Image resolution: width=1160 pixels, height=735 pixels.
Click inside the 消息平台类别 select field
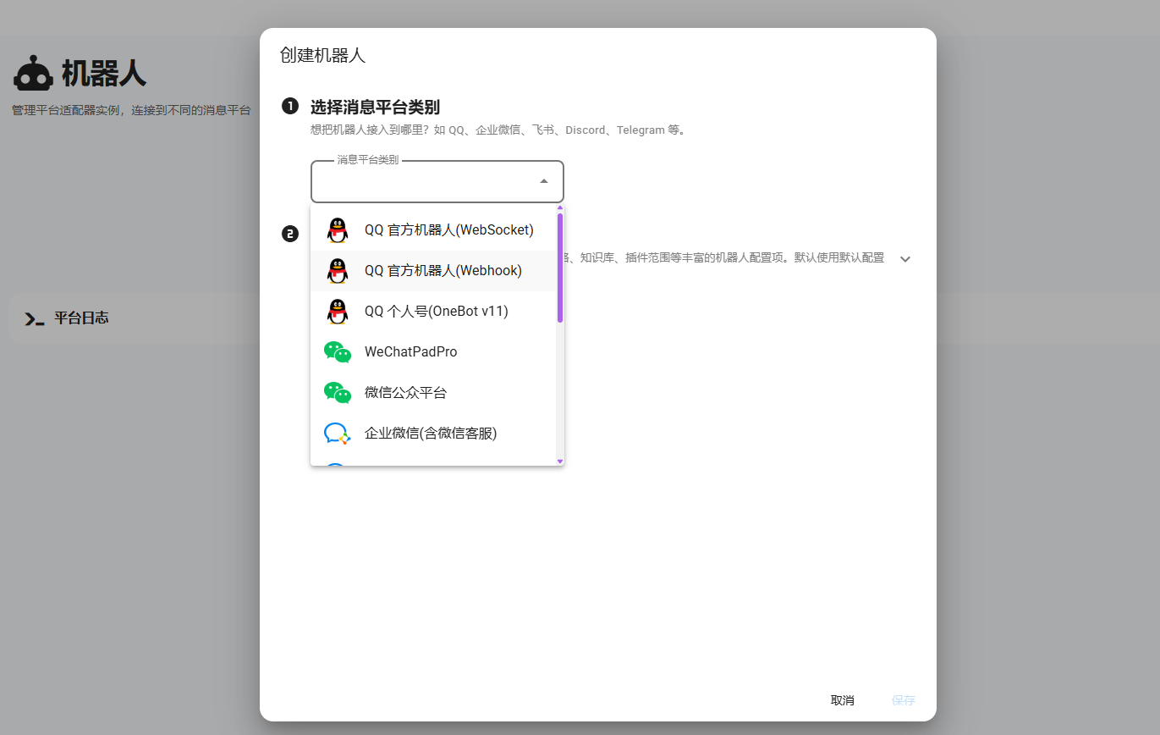pyautogui.click(x=423, y=182)
